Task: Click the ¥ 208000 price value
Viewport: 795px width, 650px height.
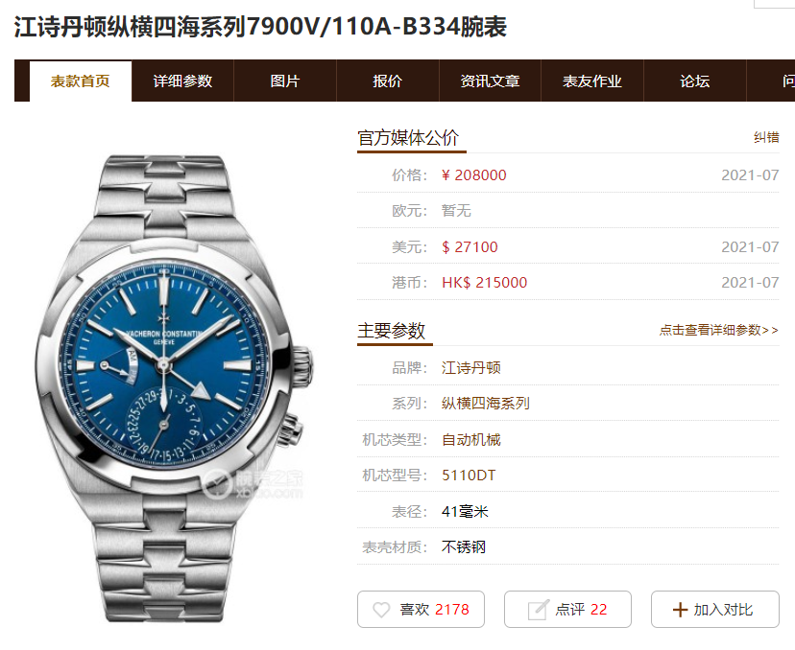Action: [474, 175]
